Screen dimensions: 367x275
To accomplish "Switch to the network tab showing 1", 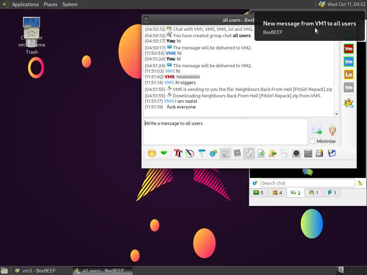I will [332, 193].
